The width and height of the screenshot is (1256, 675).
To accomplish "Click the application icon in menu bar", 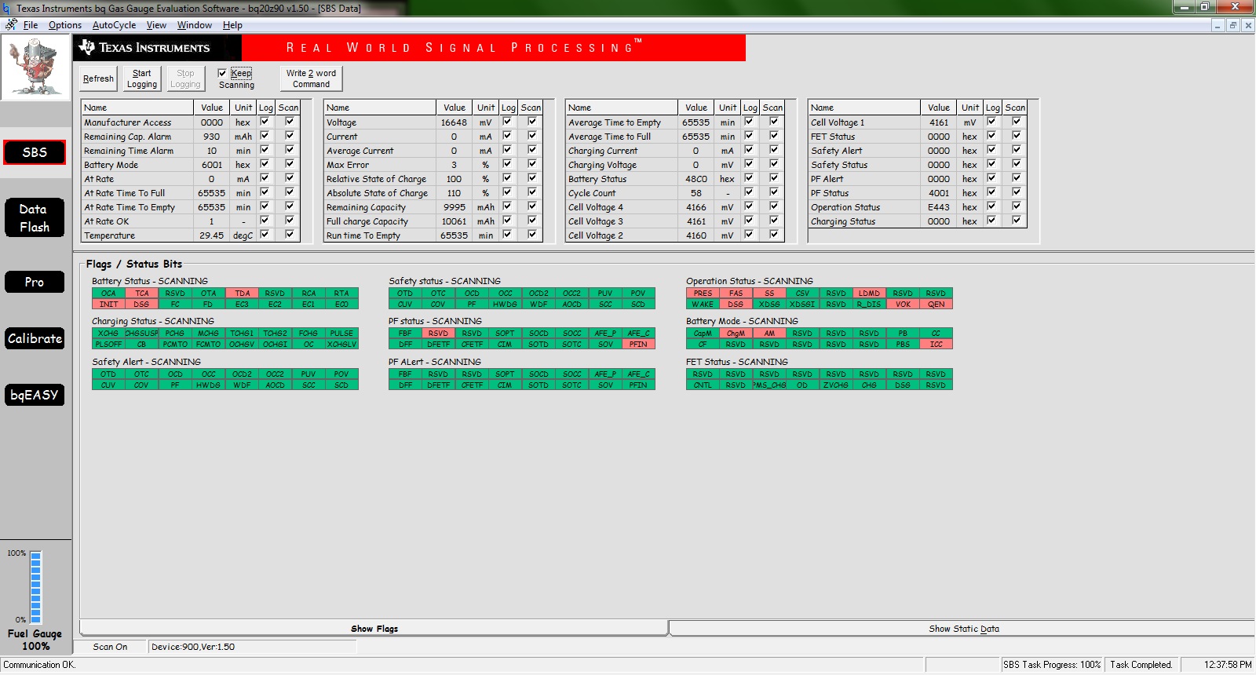I will coord(11,25).
